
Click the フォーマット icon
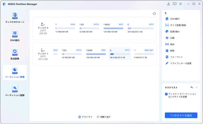[x=167, y=57]
